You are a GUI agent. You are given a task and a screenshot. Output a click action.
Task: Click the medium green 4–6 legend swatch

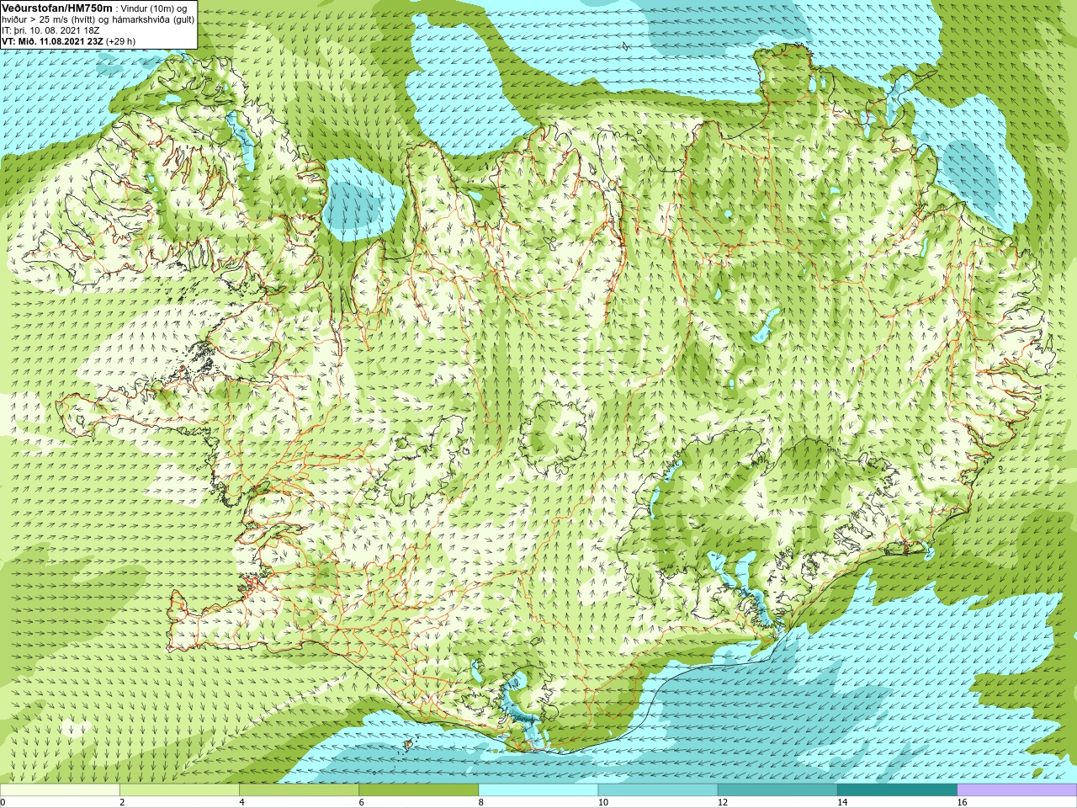pos(299,790)
